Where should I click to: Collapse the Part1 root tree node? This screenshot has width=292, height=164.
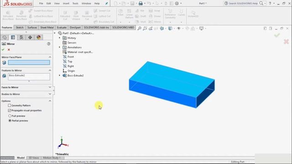55,33
